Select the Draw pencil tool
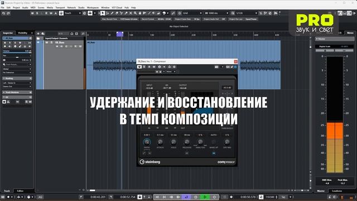Image resolution: width=357 pixels, height=201 pixels. (112, 13)
